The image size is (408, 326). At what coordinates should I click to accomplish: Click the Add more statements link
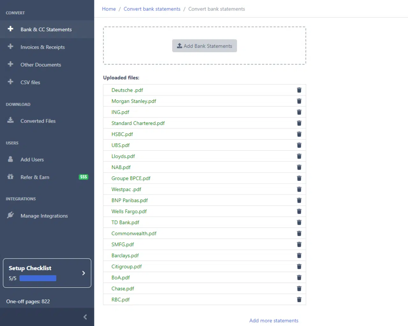pos(273,320)
